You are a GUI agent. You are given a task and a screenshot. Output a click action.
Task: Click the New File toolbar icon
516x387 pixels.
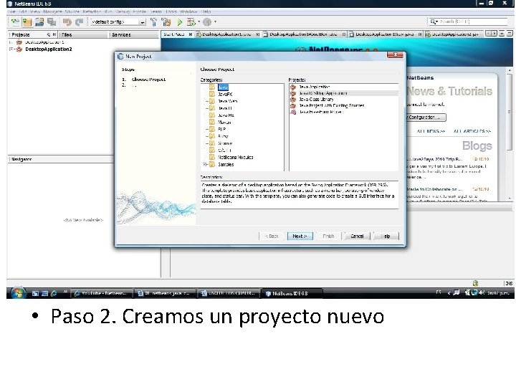(x=15, y=21)
